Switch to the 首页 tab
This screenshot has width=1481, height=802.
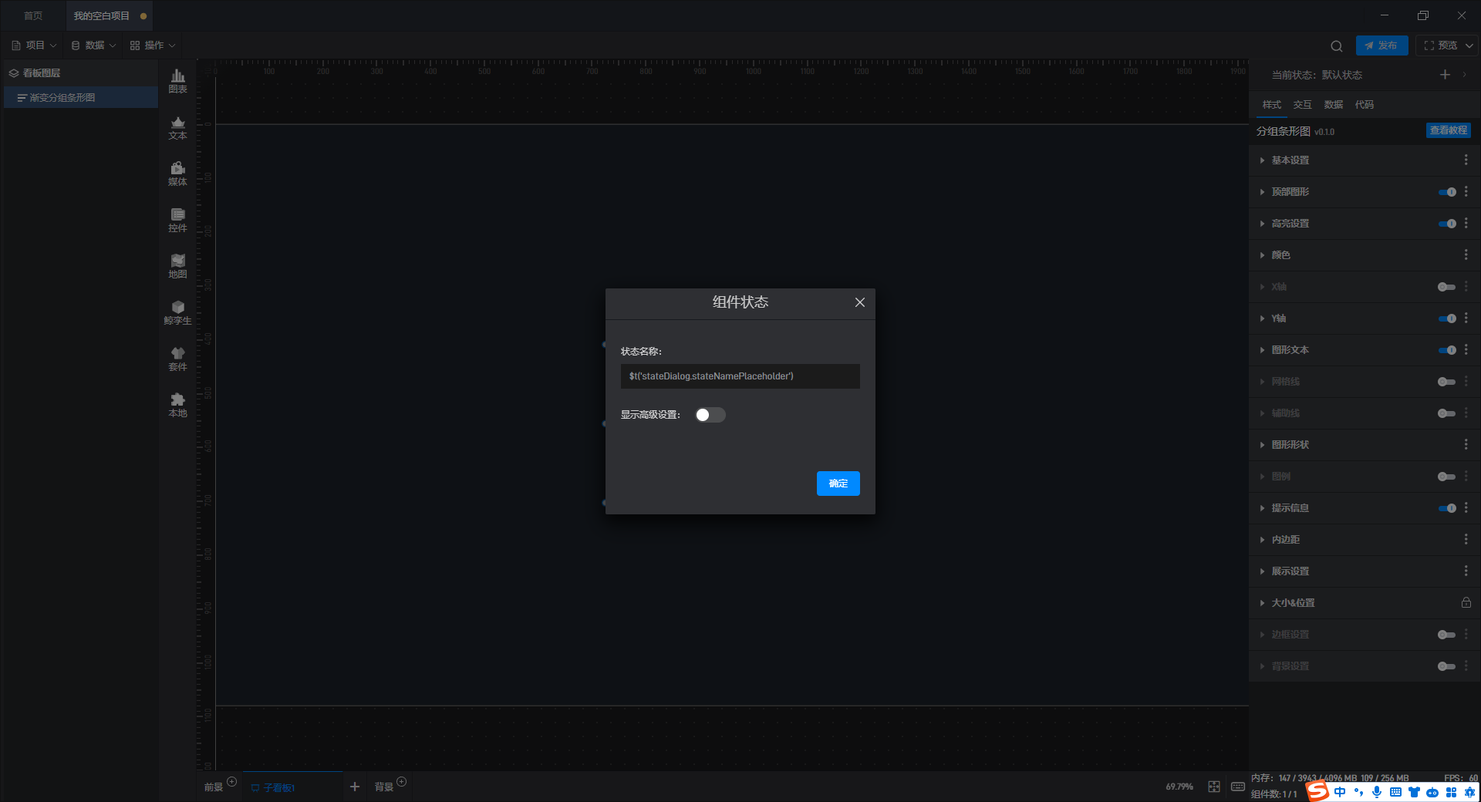coord(33,15)
